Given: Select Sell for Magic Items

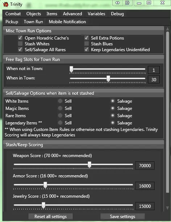Looking at the screenshot, I should pos(60,108).
